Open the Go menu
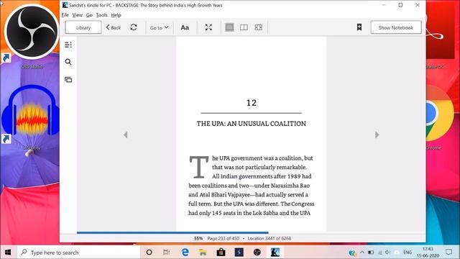The height and width of the screenshot is (259, 460). pos(89,15)
